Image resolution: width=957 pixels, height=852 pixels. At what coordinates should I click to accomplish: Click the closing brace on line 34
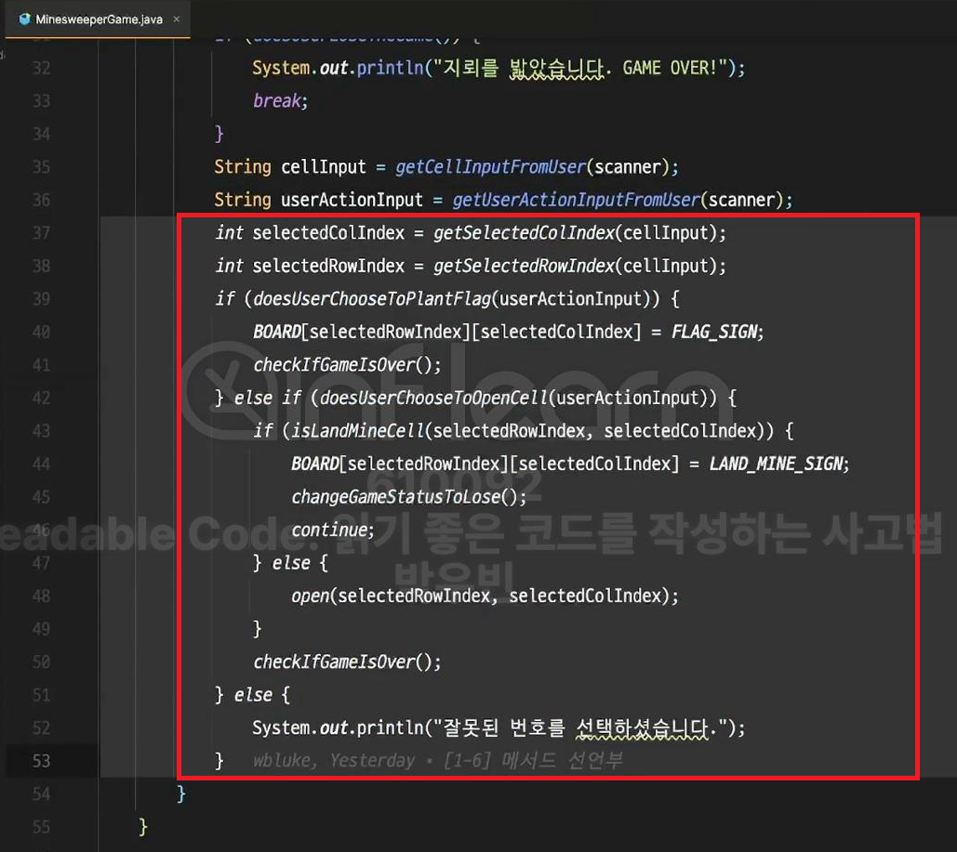pyautogui.click(x=219, y=134)
